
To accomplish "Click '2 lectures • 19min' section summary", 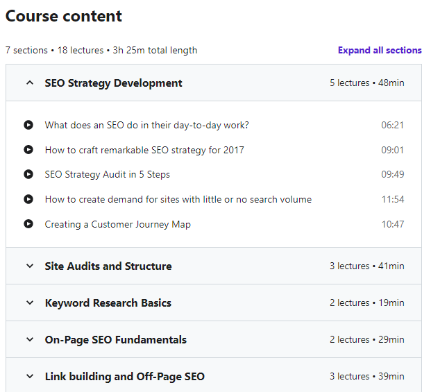I will (367, 302).
